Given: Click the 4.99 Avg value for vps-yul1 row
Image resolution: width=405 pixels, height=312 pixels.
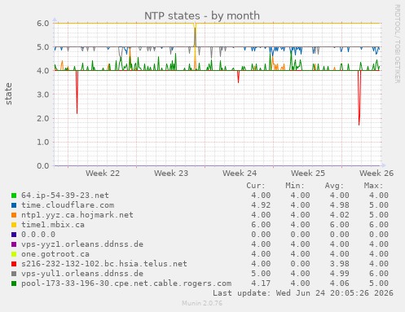Looking at the screenshot, I should pos(340,274).
